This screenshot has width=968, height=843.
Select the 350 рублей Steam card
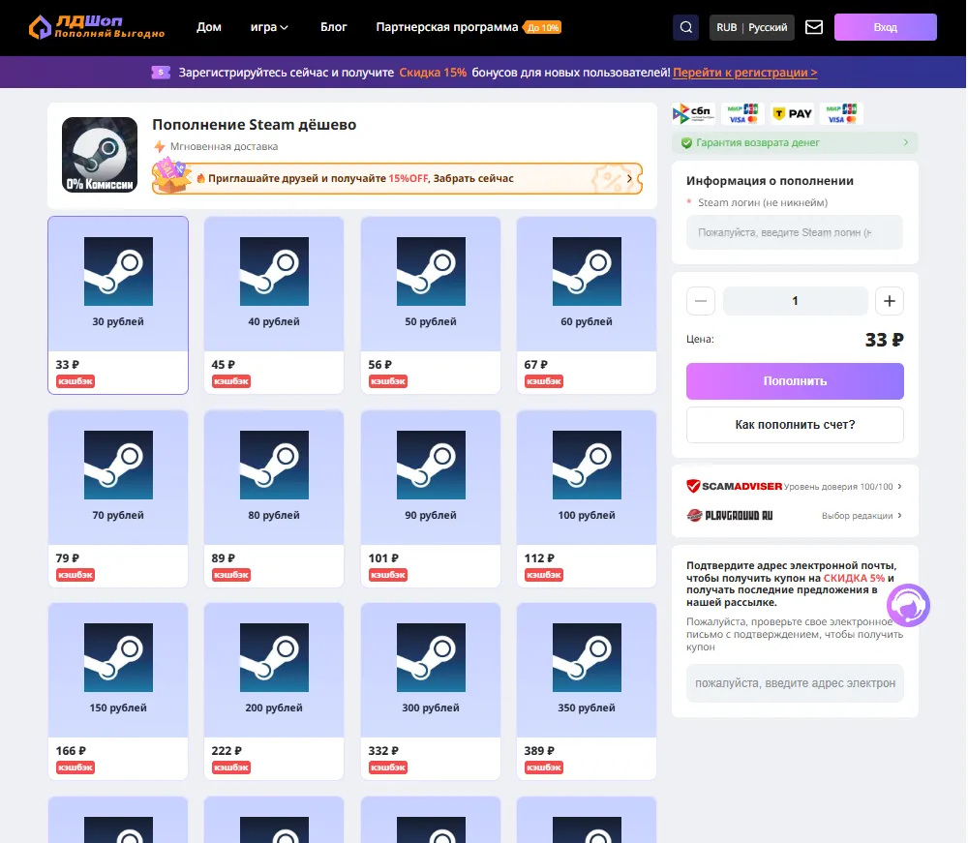587,691
